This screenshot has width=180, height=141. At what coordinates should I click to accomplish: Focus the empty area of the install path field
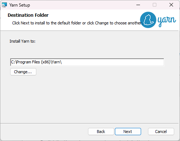click(113, 62)
